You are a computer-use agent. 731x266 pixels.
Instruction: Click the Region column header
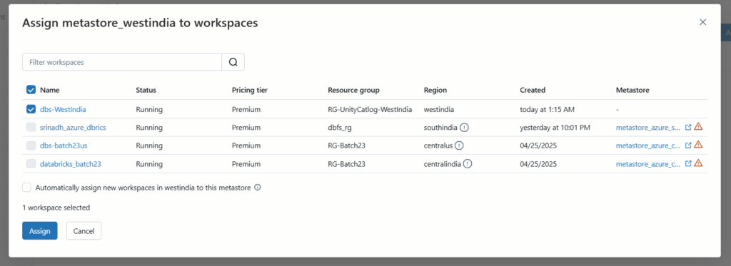pyautogui.click(x=435, y=91)
